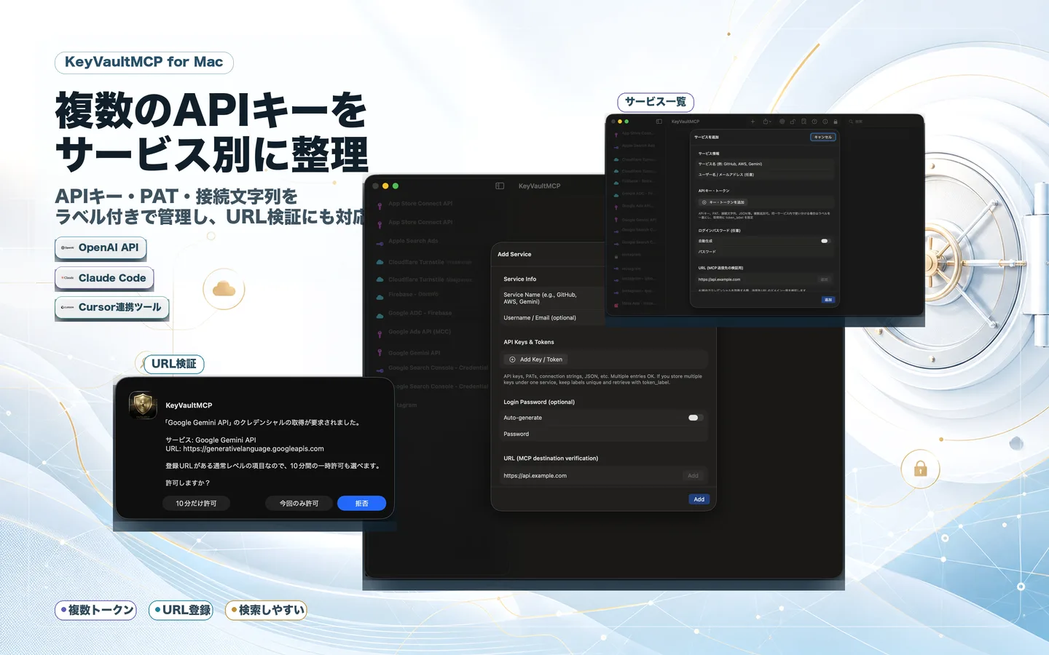Click the 10分だけ許可 button
The image size is (1049, 655).
coord(196,504)
